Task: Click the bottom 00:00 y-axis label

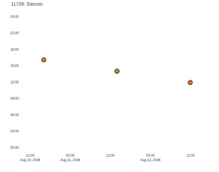Action: 15,147
